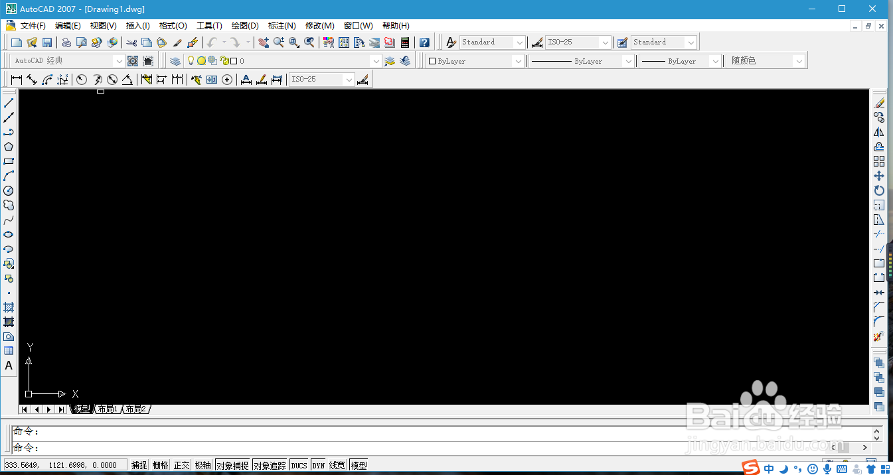Create a new drawing with the New icon
893x475 pixels.
pos(17,42)
